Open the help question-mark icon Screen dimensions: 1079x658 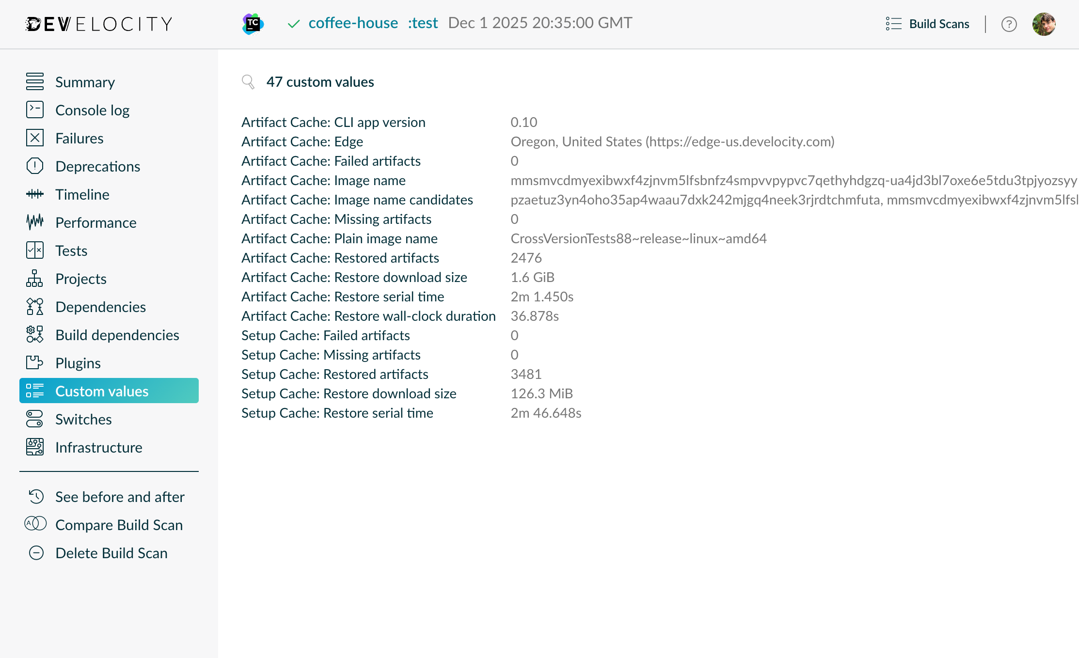(x=1009, y=24)
